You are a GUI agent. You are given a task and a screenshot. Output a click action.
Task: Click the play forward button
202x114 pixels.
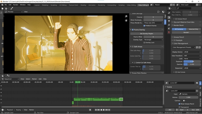[104, 110]
